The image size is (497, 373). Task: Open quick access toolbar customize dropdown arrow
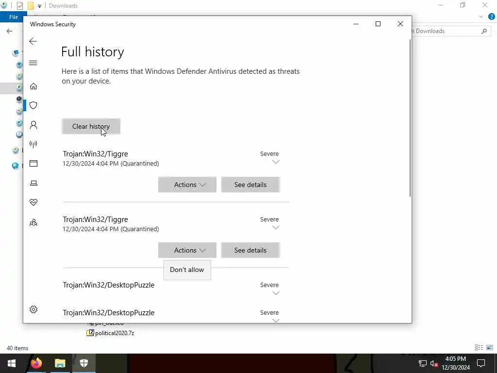[39, 6]
